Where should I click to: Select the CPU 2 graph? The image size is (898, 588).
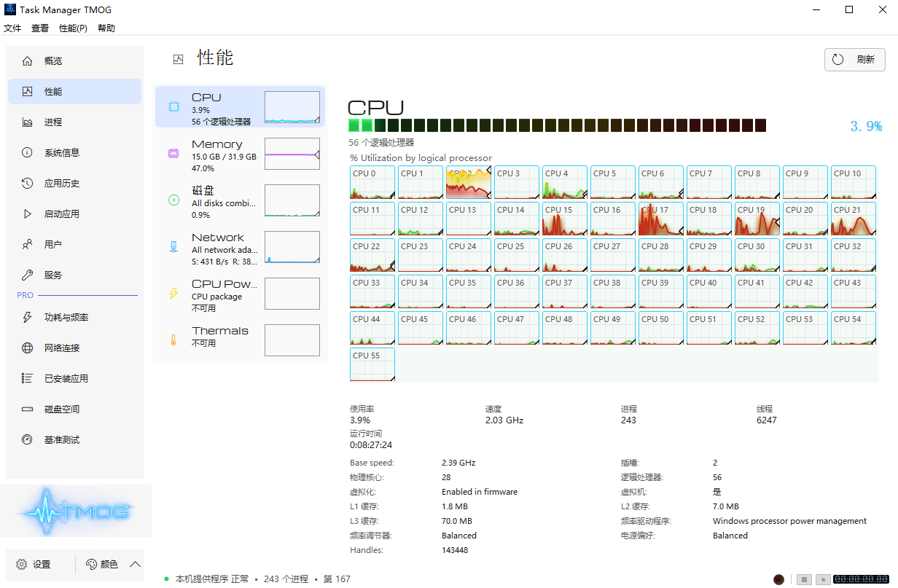pyautogui.click(x=469, y=182)
